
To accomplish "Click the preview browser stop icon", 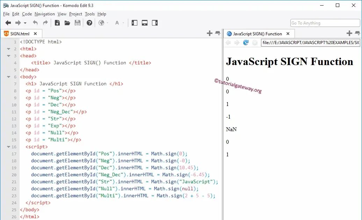I will (255, 43).
